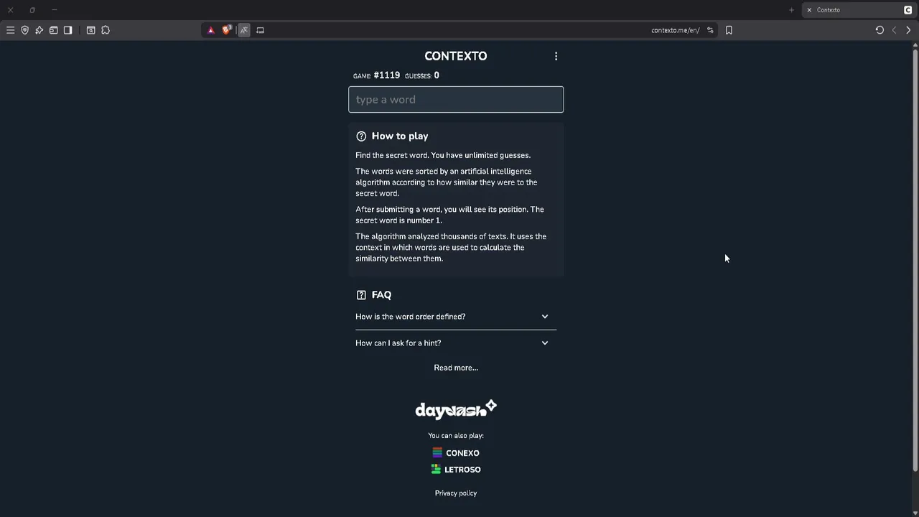Click the GUESSES: 0 counter

tap(422, 75)
